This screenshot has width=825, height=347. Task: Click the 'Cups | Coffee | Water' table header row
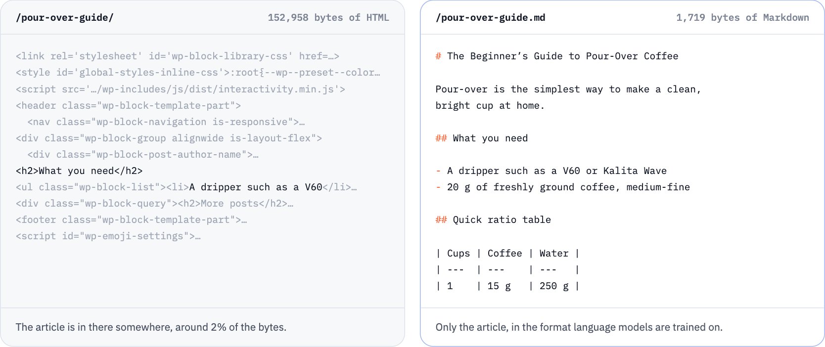(507, 254)
